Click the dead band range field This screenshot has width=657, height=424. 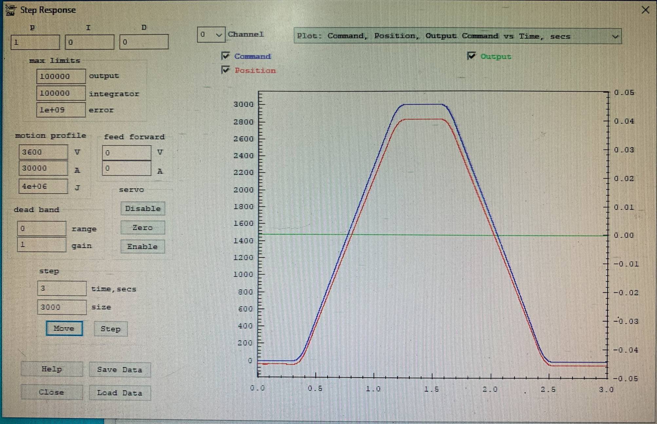tap(42, 228)
